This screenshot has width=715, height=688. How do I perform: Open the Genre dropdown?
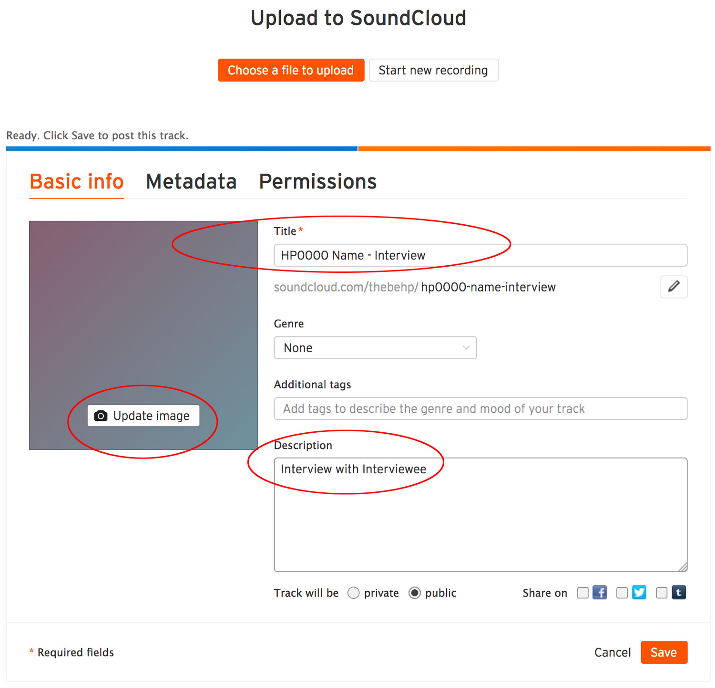point(375,348)
